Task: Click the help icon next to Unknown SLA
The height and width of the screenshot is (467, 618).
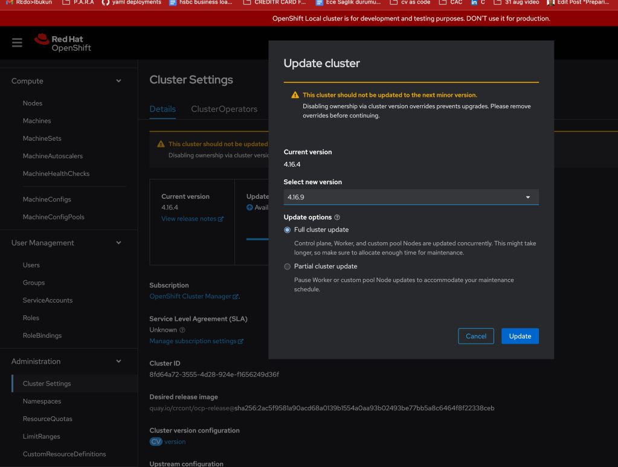Action: point(182,330)
